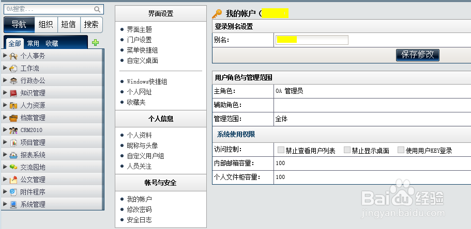
Task: Check 使用用户KEY登录 option
Action: pyautogui.click(x=401, y=150)
